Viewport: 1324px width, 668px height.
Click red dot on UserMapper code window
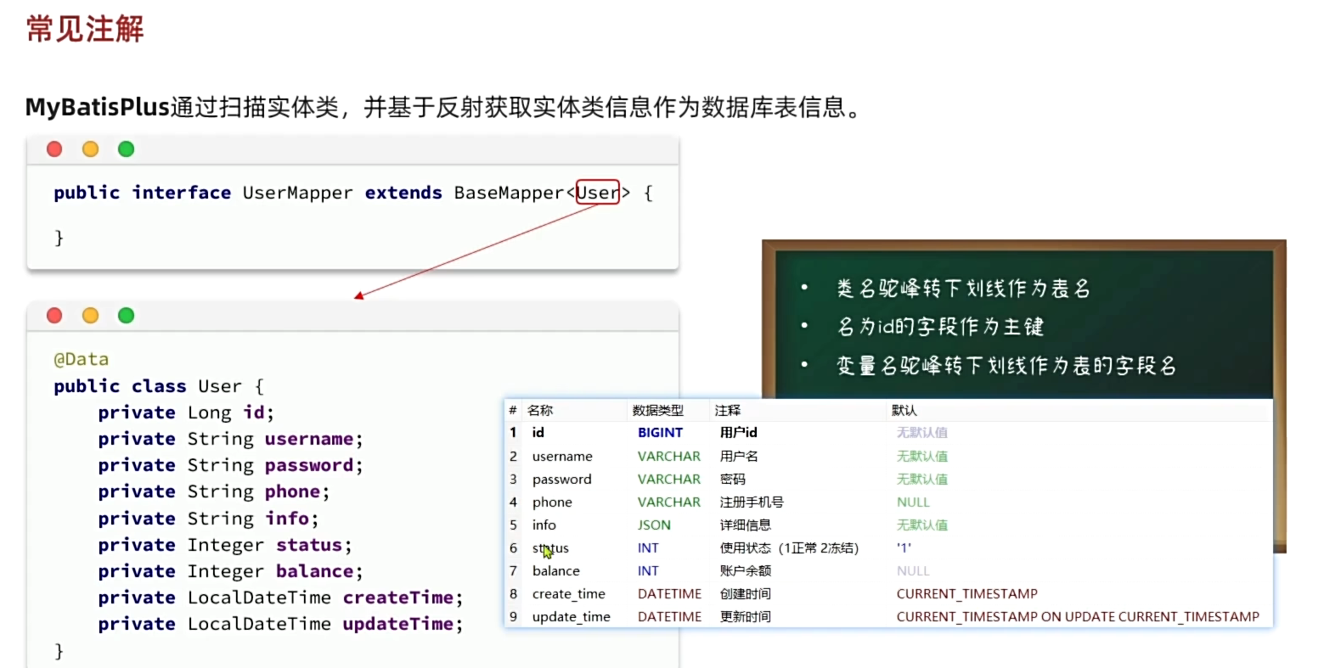pyautogui.click(x=54, y=149)
